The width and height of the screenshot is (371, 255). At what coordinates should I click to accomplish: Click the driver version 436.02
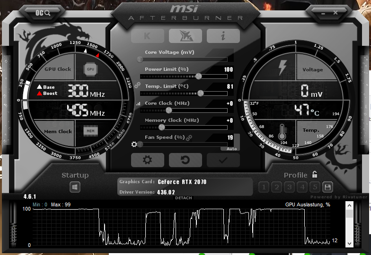click(x=166, y=192)
